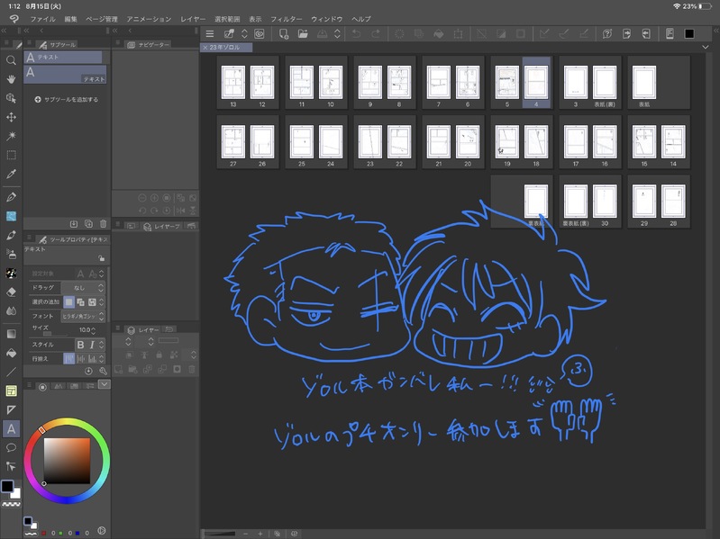Select the テキスト sub tool entry
The height and width of the screenshot is (539, 720).
tap(65, 74)
